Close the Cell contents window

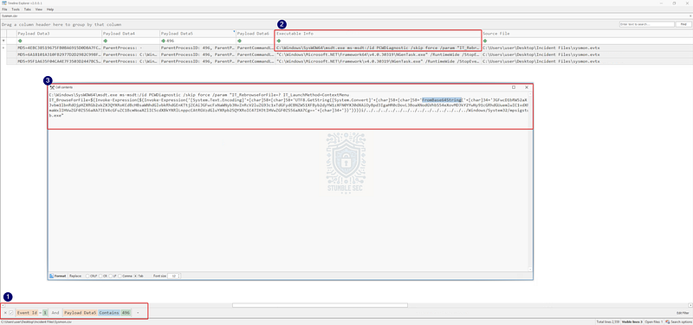coord(527,87)
